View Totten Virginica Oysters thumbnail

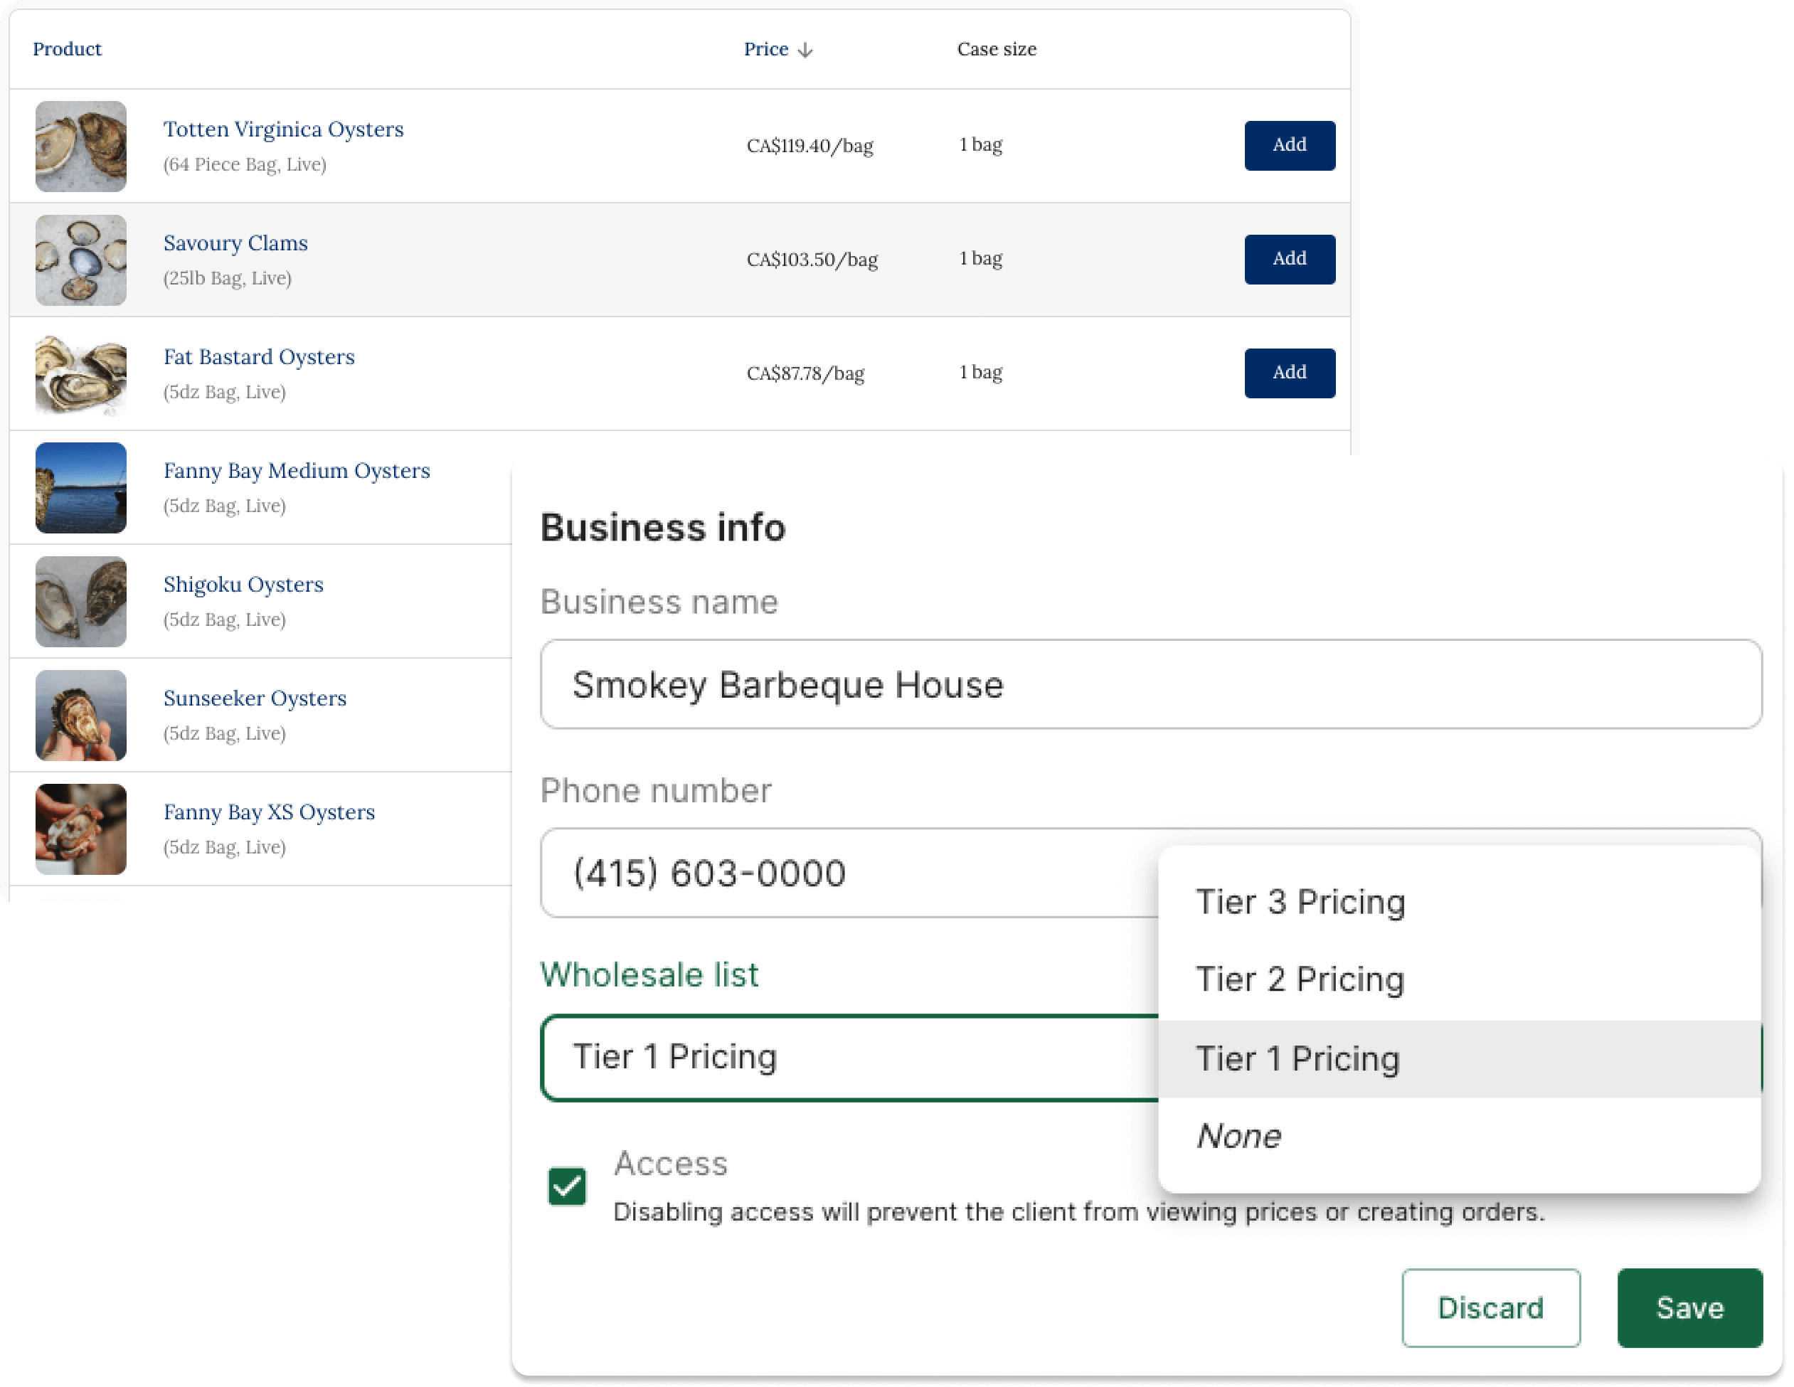(80, 147)
